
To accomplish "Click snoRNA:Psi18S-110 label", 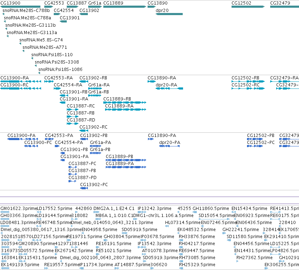I will (52, 55).
